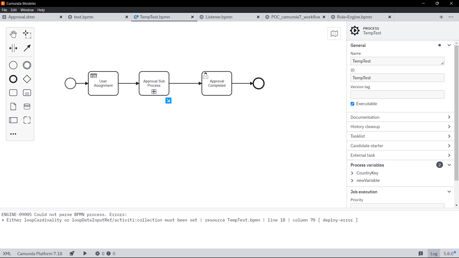Toggle the minimap overview icon
Viewport: 459px width, 258px height.
pyautogui.click(x=334, y=33)
